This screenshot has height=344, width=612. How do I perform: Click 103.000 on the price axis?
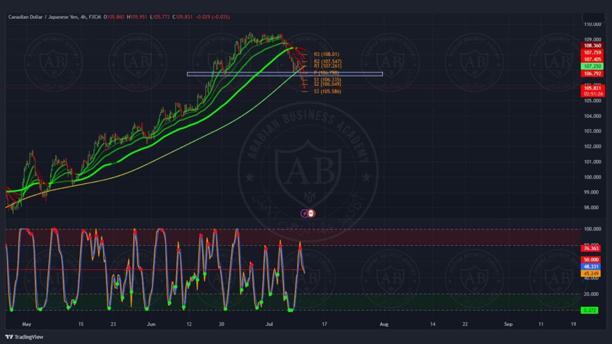click(592, 131)
